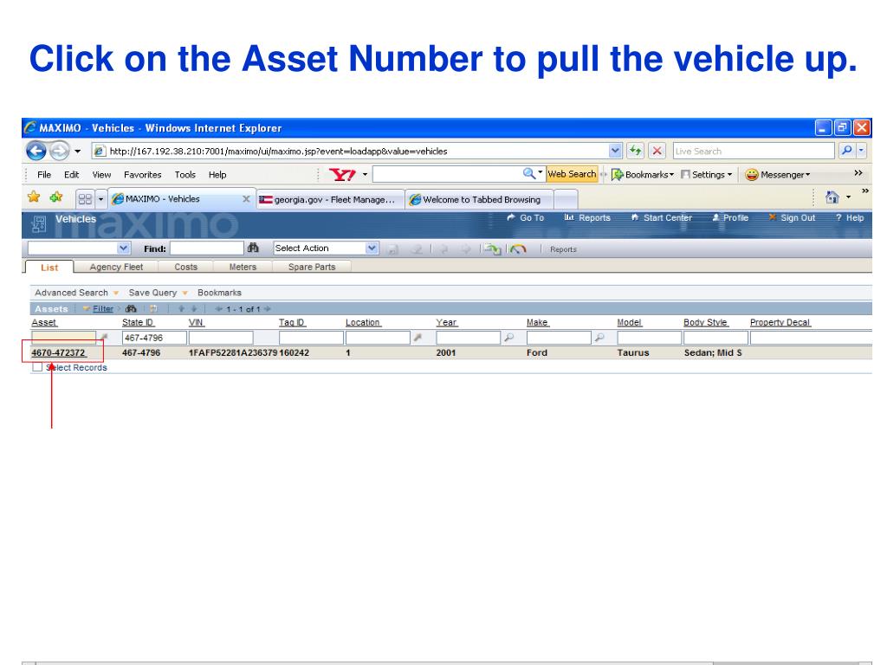This screenshot has height=665, width=887.
Task: Go back with the browser Back arrow
Action: coord(36,151)
